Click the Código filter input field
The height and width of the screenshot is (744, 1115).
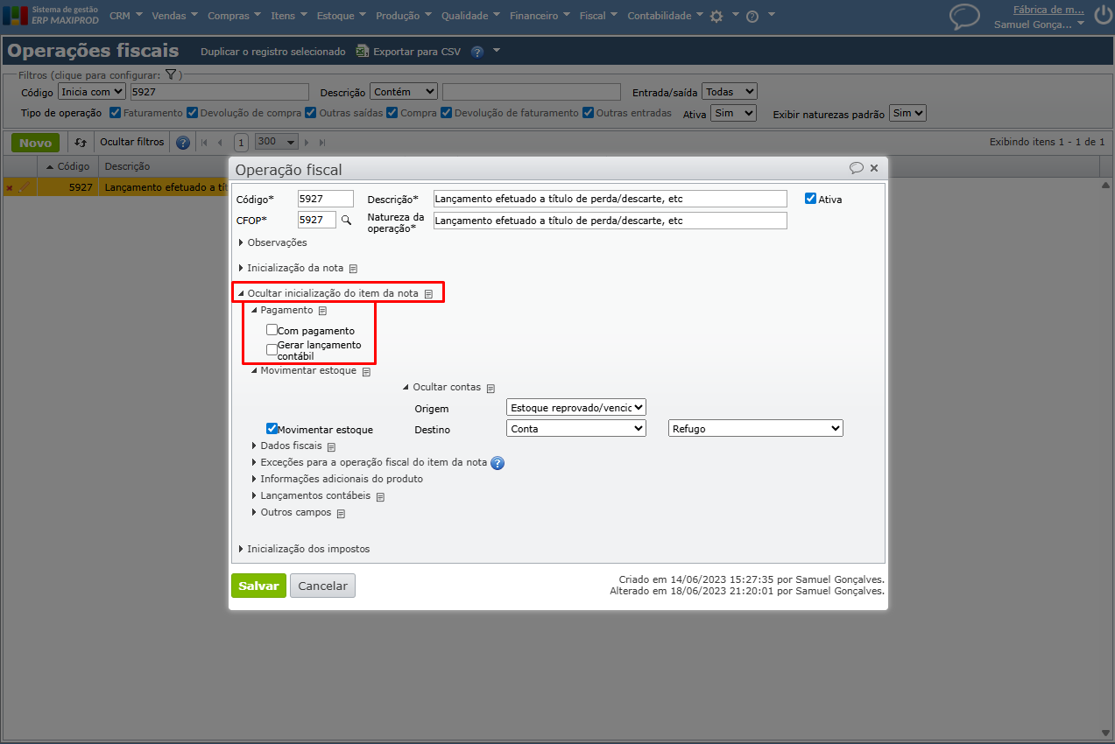[219, 91]
